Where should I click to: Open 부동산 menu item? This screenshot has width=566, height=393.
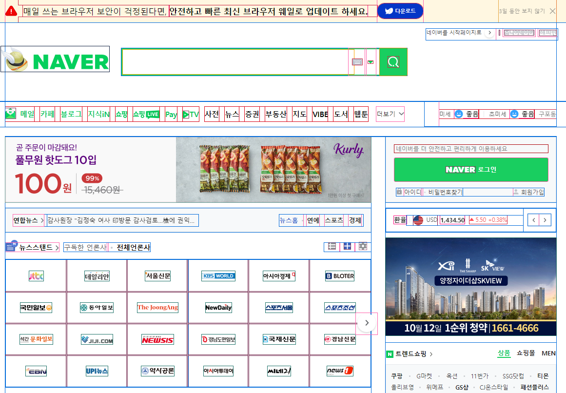click(x=276, y=114)
